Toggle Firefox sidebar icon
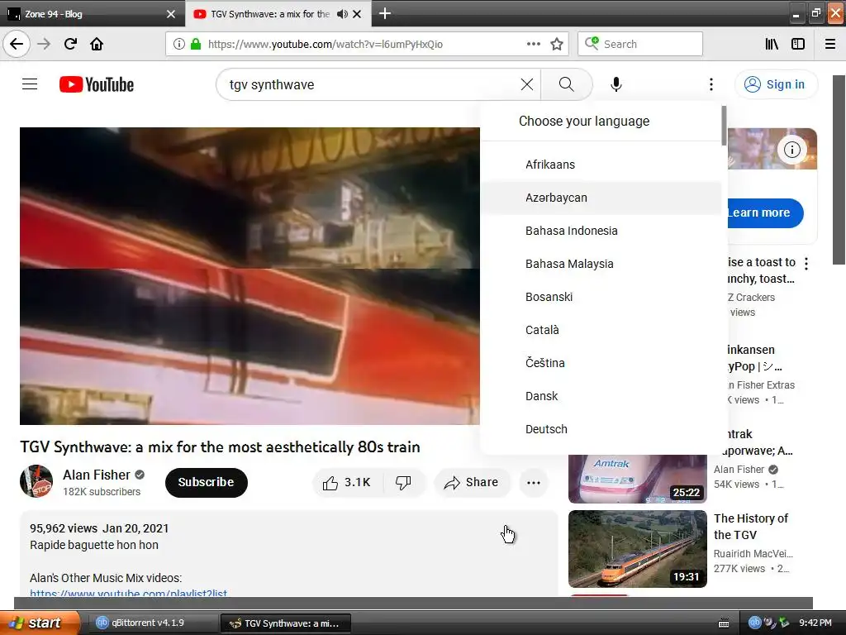 tap(798, 44)
